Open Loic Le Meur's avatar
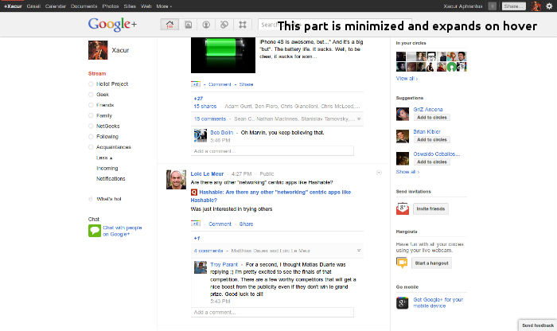Viewport: 557px width, 331px height. click(176, 179)
